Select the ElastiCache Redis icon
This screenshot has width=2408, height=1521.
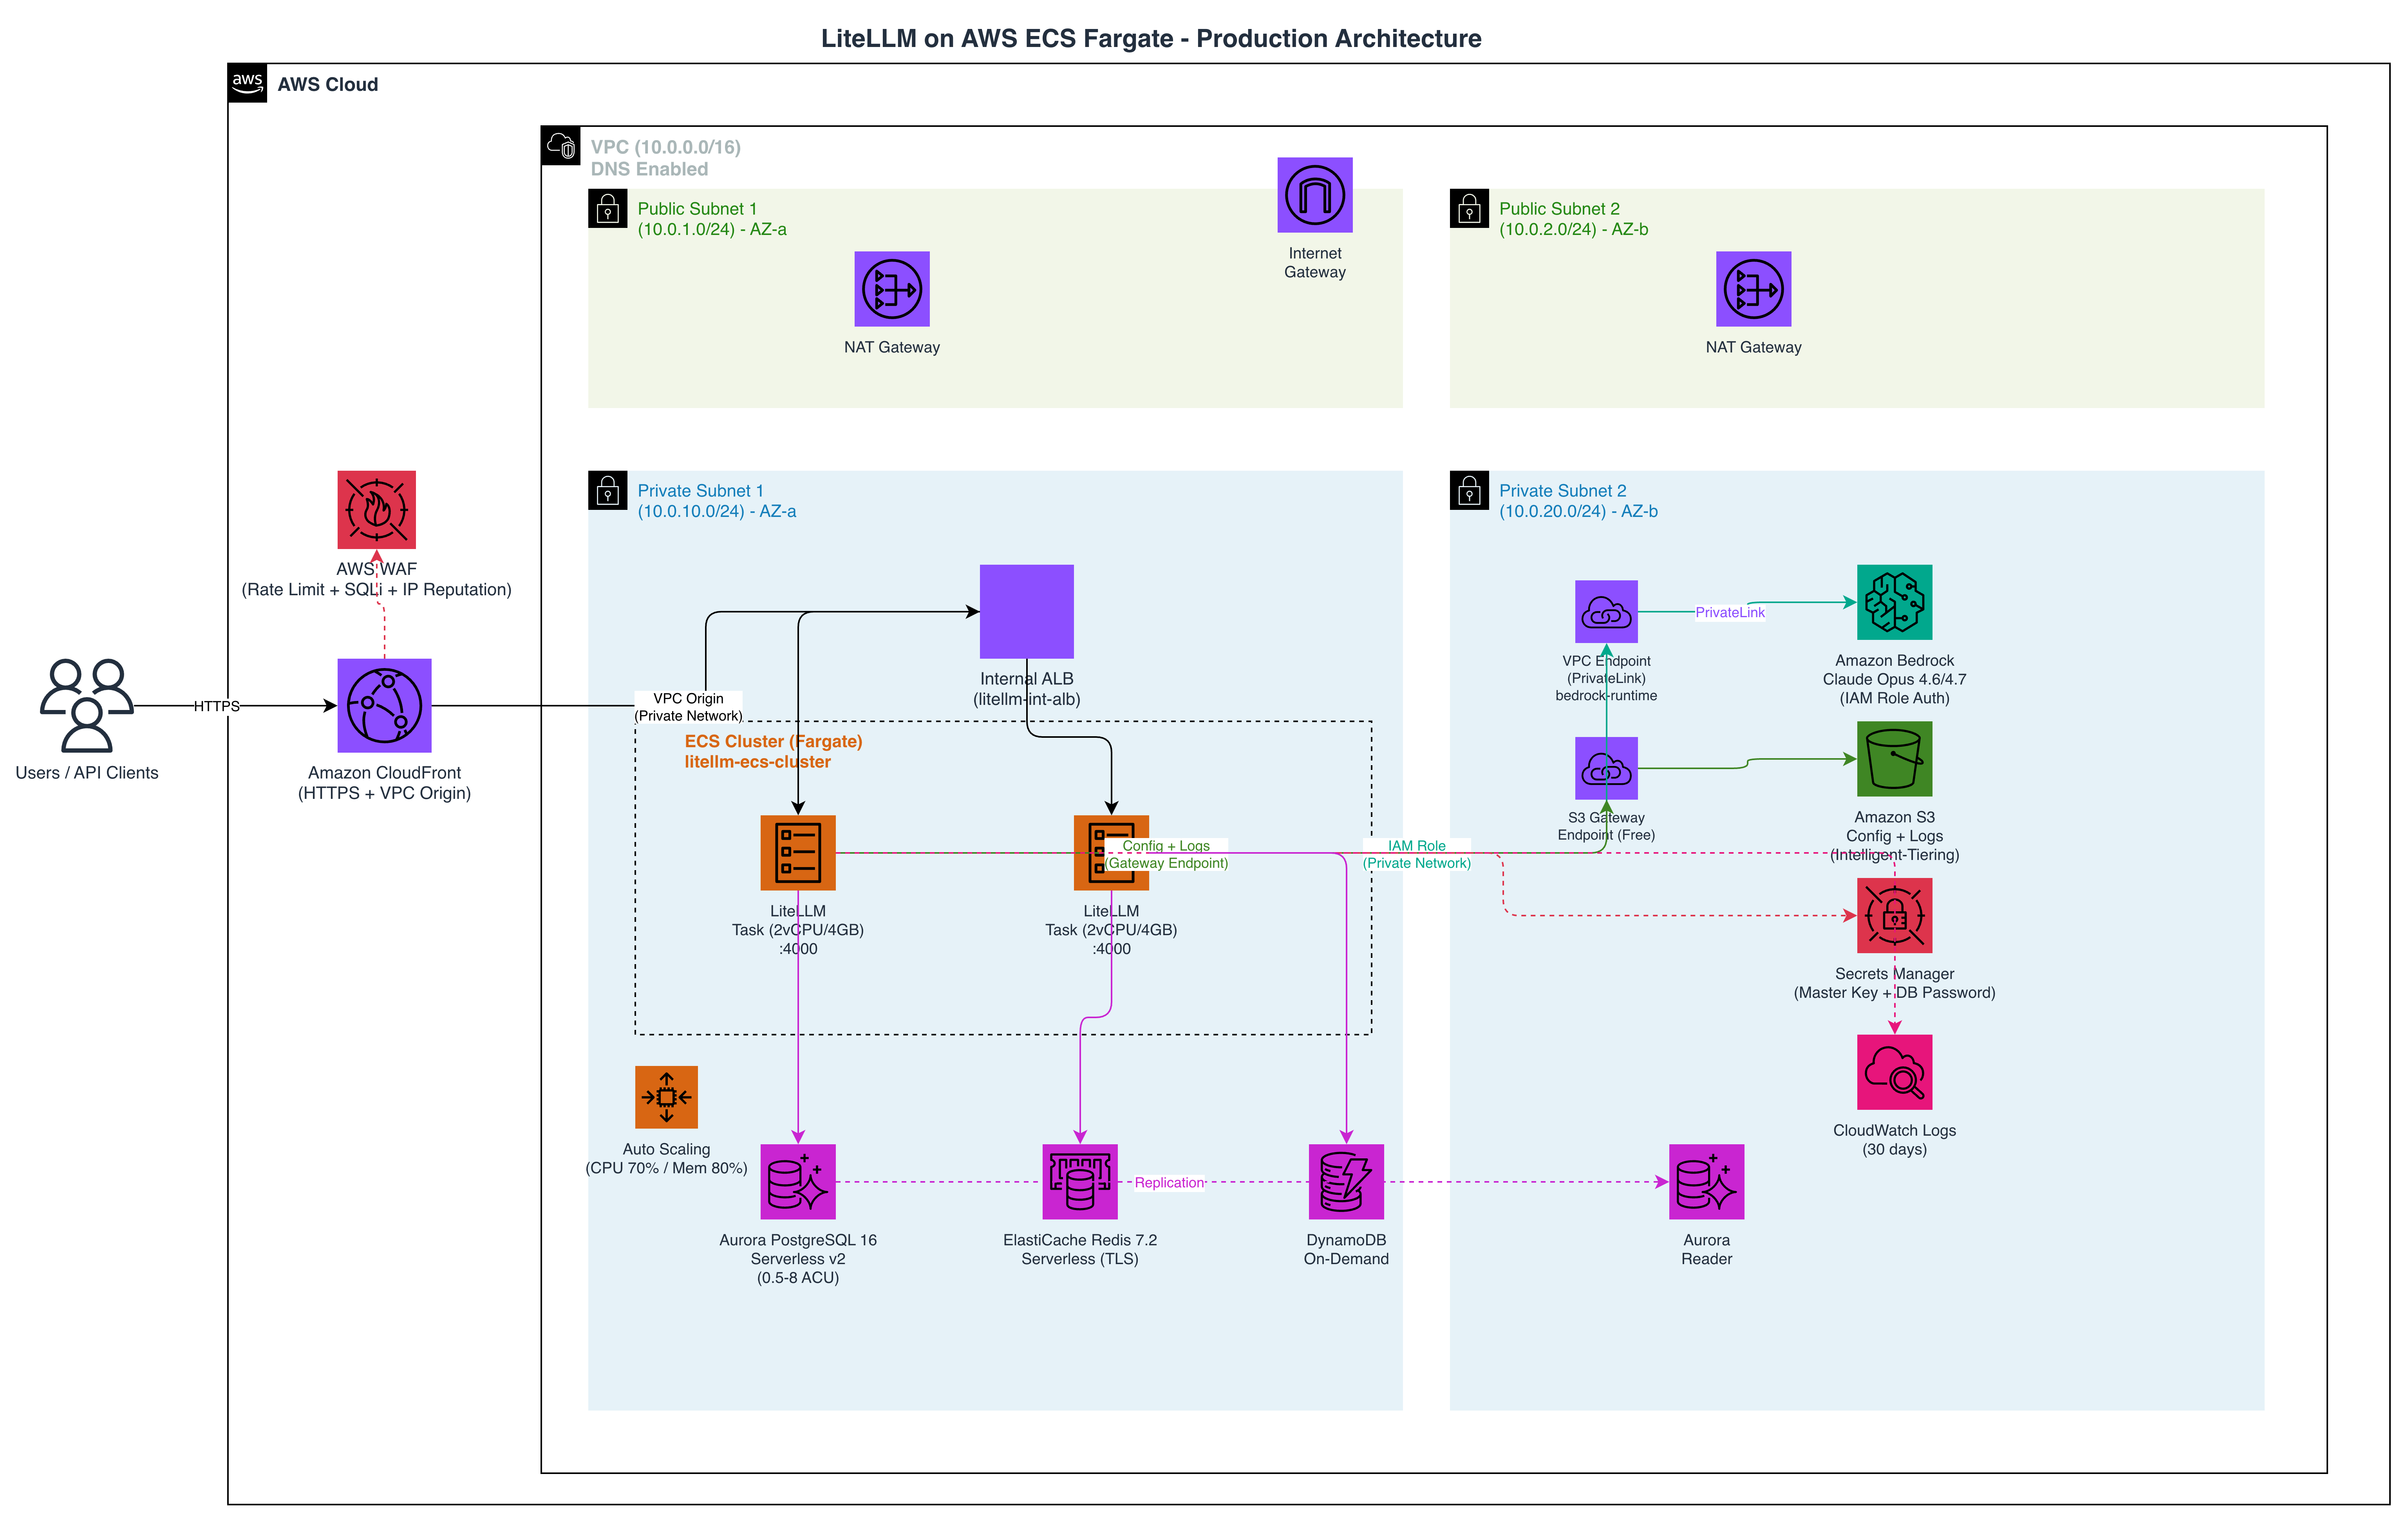(1079, 1182)
